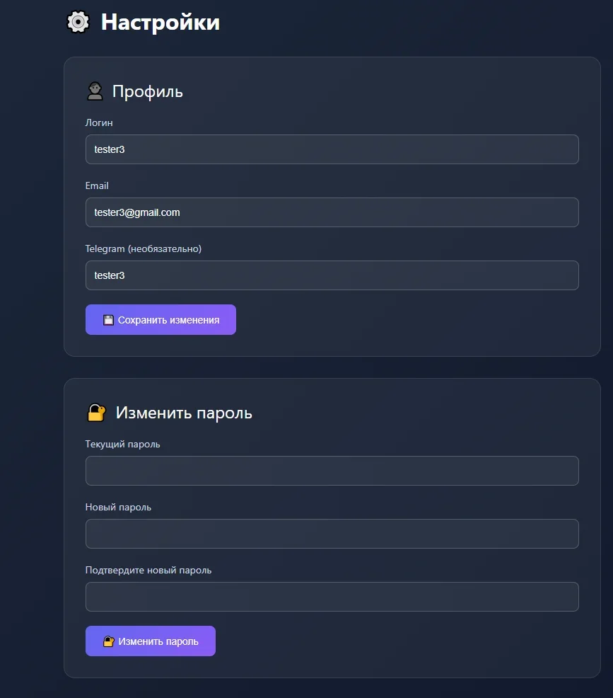Activate the Подтвердите новый пароль field

pos(332,597)
